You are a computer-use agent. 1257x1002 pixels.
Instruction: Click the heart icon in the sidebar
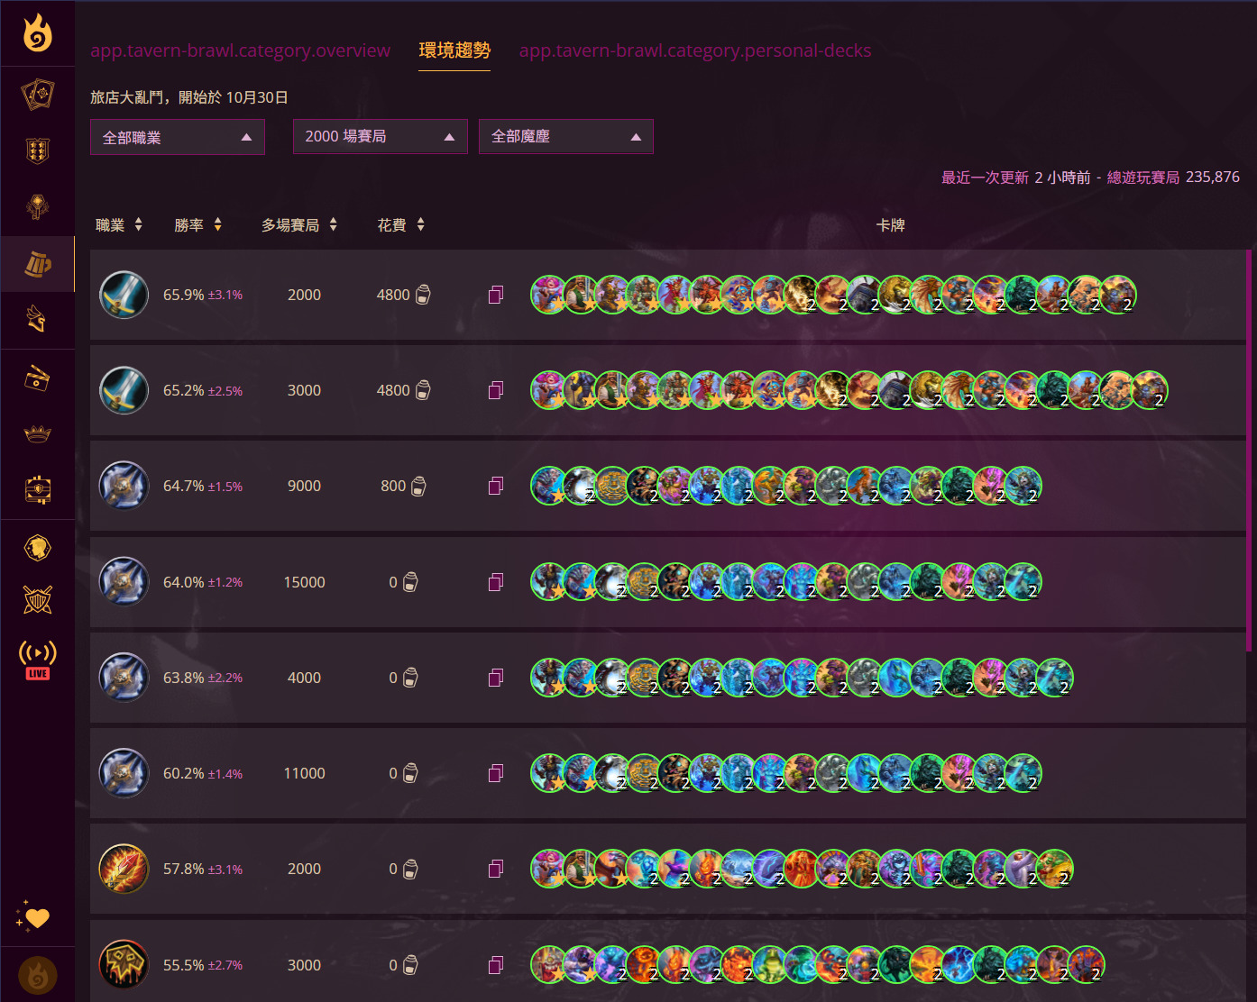pos(33,916)
